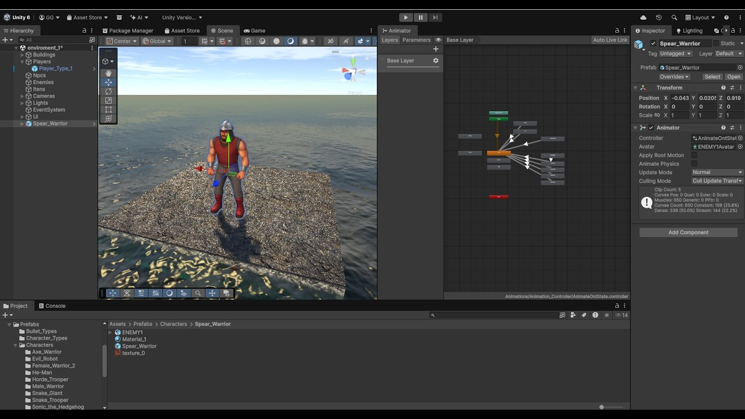Screen dimensions: 745x419
Task: Expand the Buildings item in Hierarchy
Action: point(23,55)
